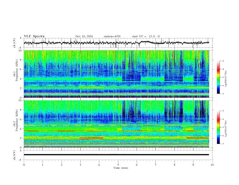Click the "-7" value on lower color bar

coord(223,144)
